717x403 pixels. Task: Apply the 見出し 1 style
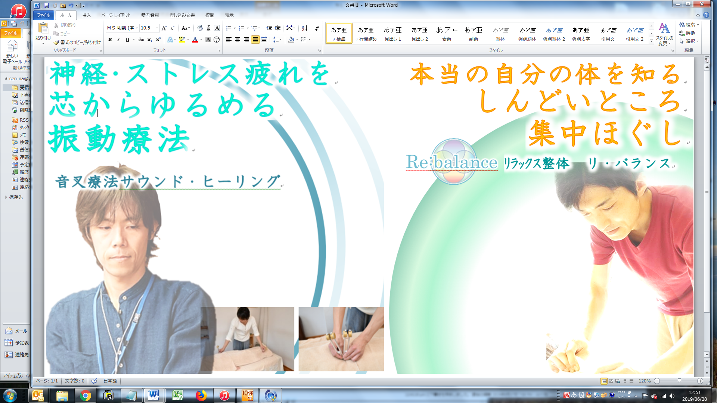[393, 34]
